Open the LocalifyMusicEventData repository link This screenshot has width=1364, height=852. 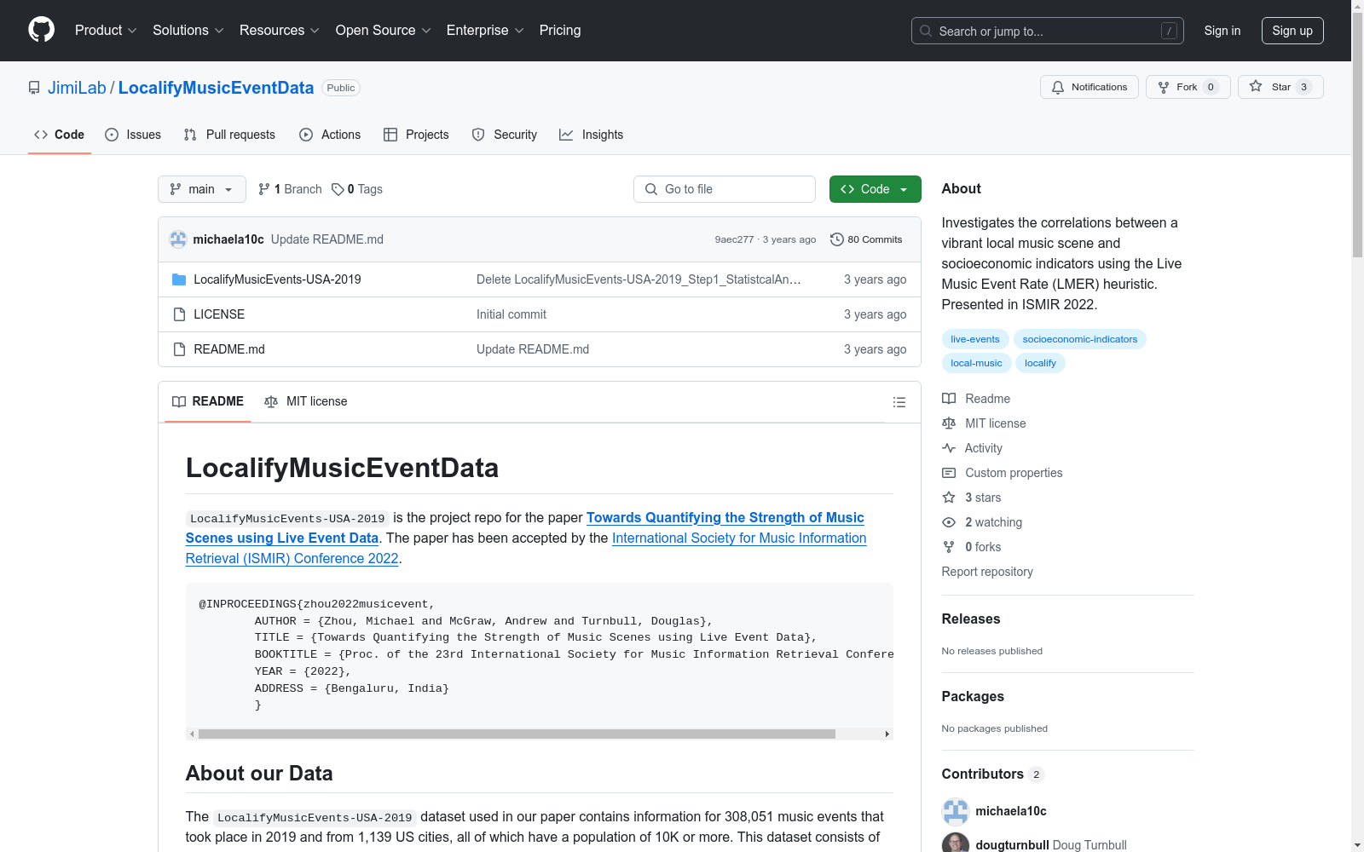pos(216,88)
